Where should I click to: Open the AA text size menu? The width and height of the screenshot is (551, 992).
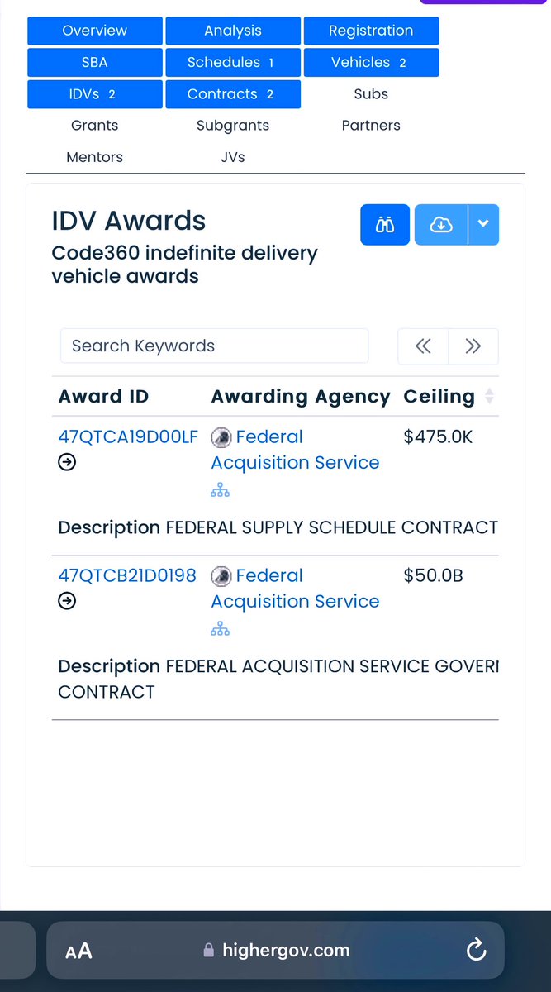(x=78, y=951)
